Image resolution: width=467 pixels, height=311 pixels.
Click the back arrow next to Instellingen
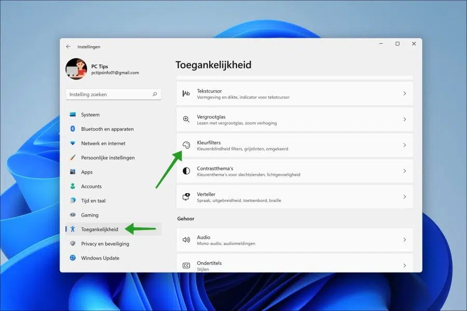pyautogui.click(x=68, y=47)
